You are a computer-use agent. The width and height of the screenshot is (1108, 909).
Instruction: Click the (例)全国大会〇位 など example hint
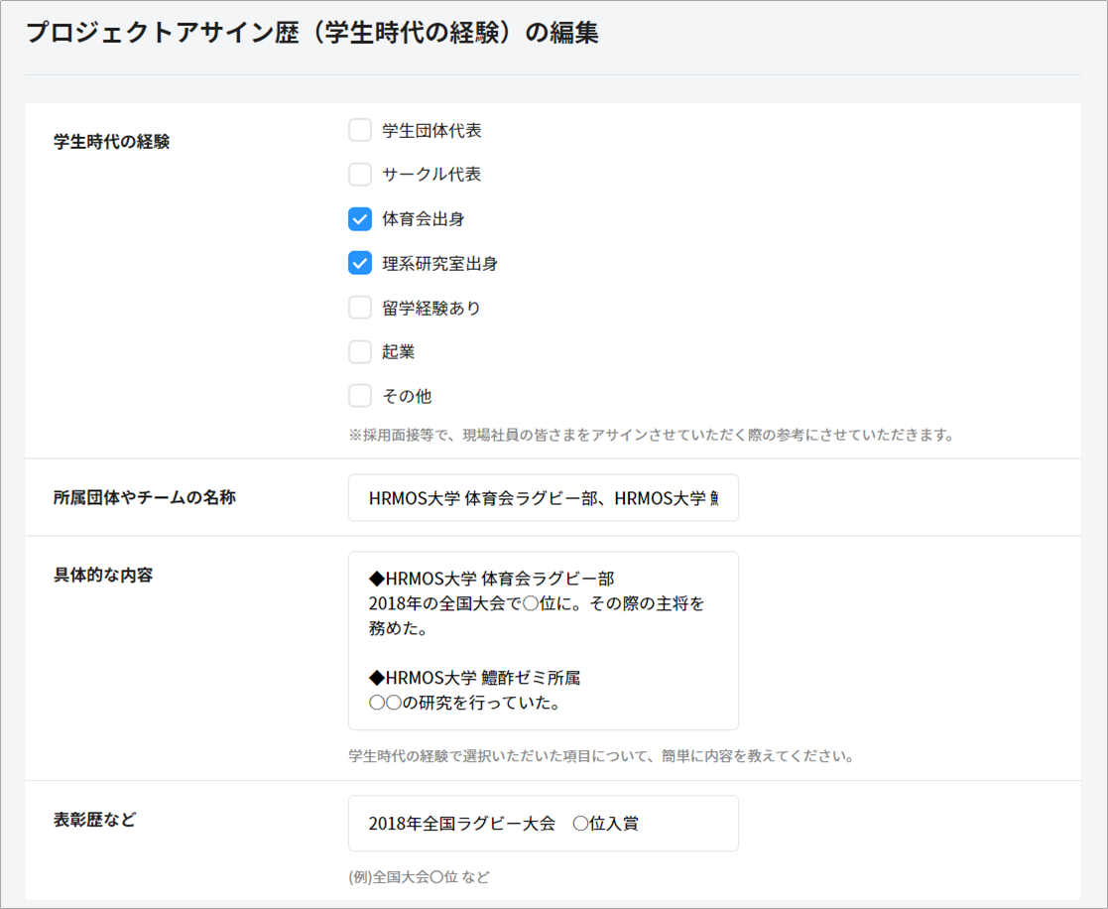419,877
